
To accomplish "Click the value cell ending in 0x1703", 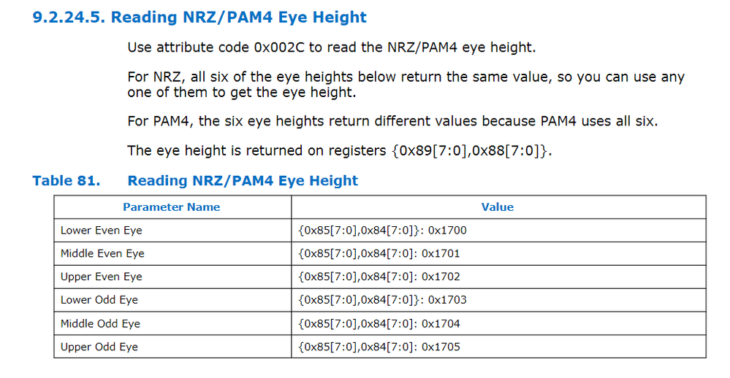I will pyautogui.click(x=382, y=300).
